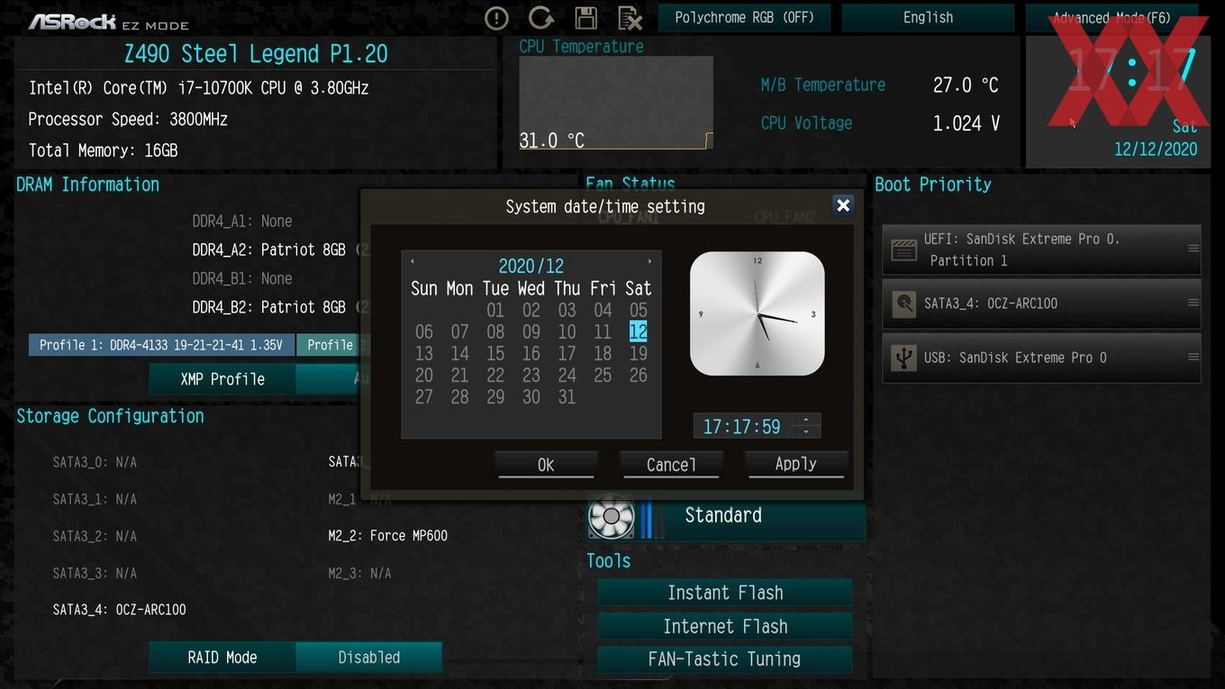Screen dimensions: 1225x689
Task: Click SATA3_0: N/A entry
Action: (95, 462)
